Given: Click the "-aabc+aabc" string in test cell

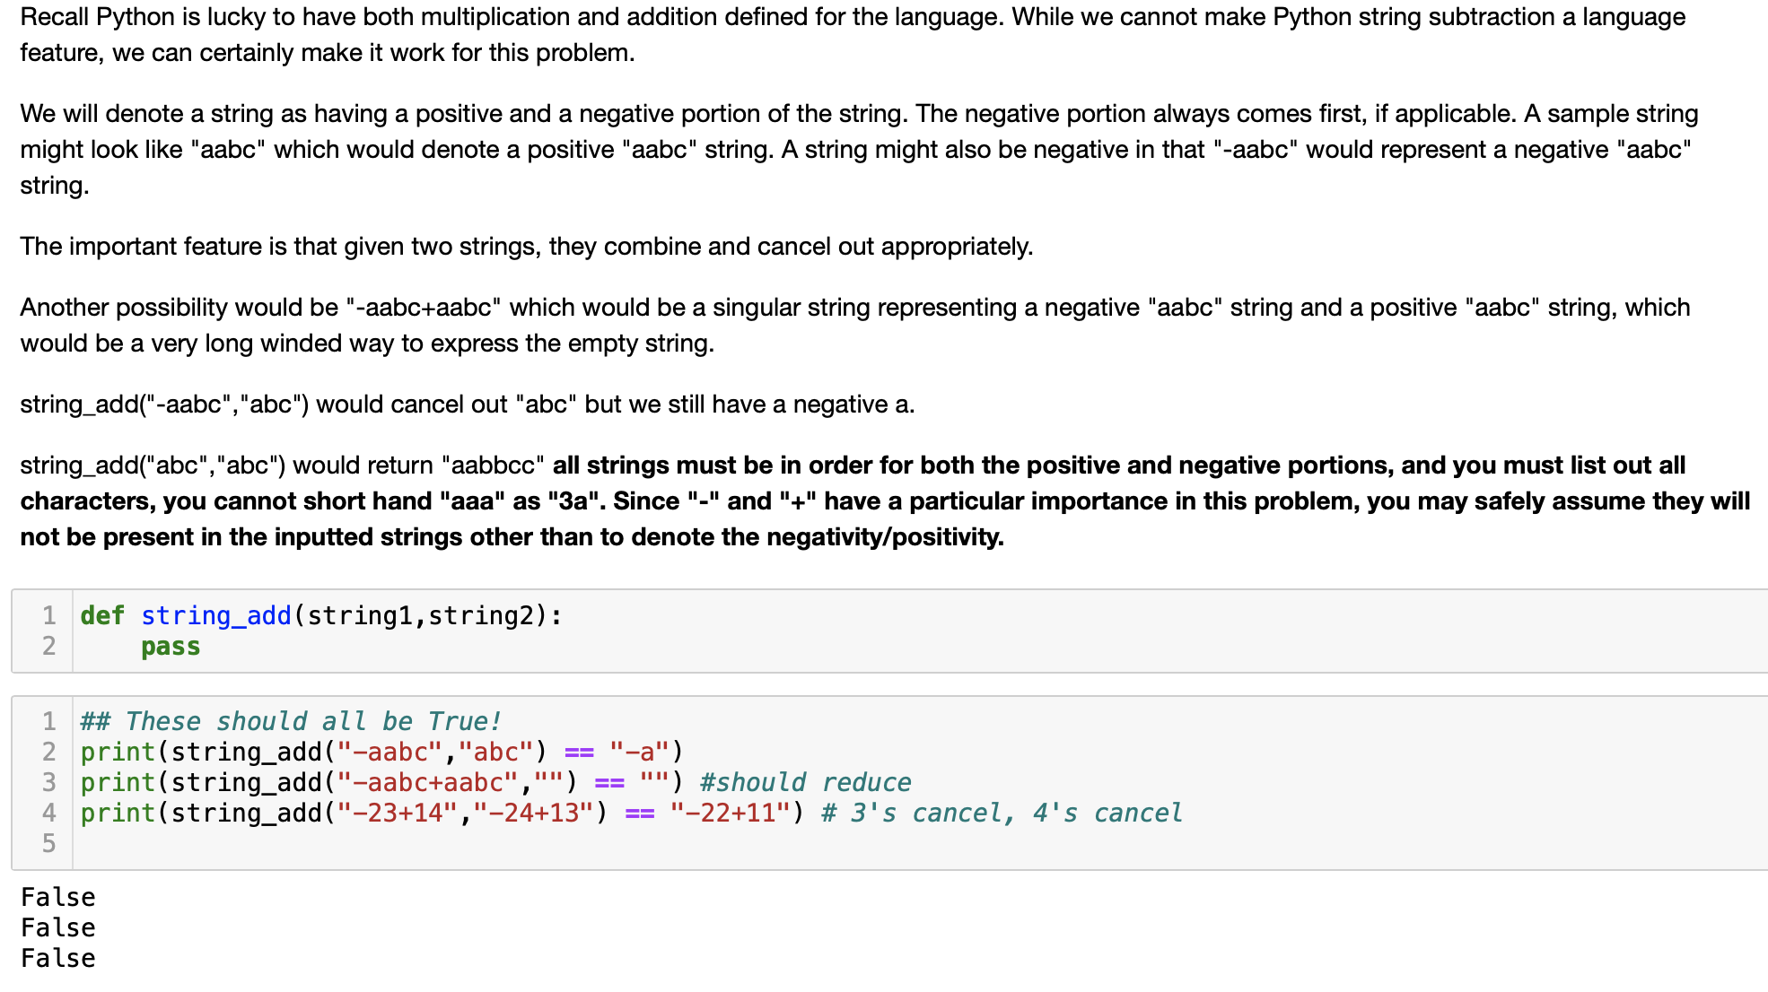Looking at the screenshot, I should [426, 782].
